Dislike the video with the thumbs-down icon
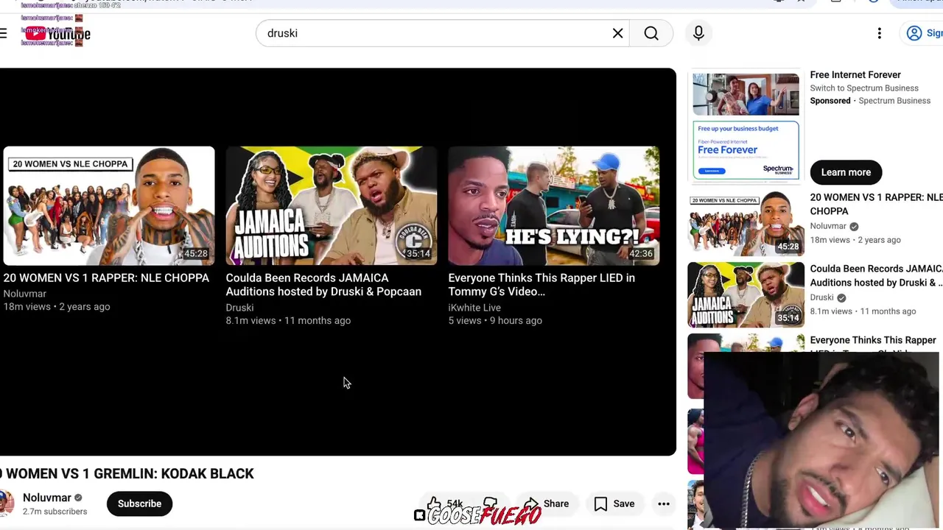The image size is (943, 530). (491, 504)
